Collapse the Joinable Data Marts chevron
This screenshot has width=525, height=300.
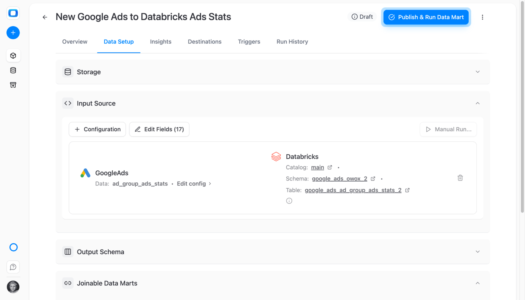478,283
